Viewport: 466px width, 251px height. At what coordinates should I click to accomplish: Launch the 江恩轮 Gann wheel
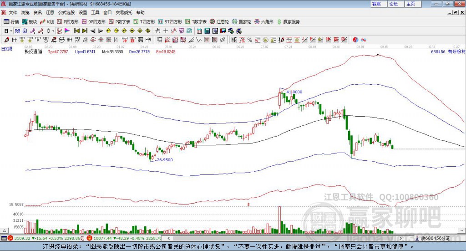219,22
